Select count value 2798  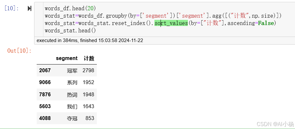click(88, 70)
